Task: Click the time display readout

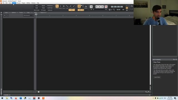Action: click(117, 7)
